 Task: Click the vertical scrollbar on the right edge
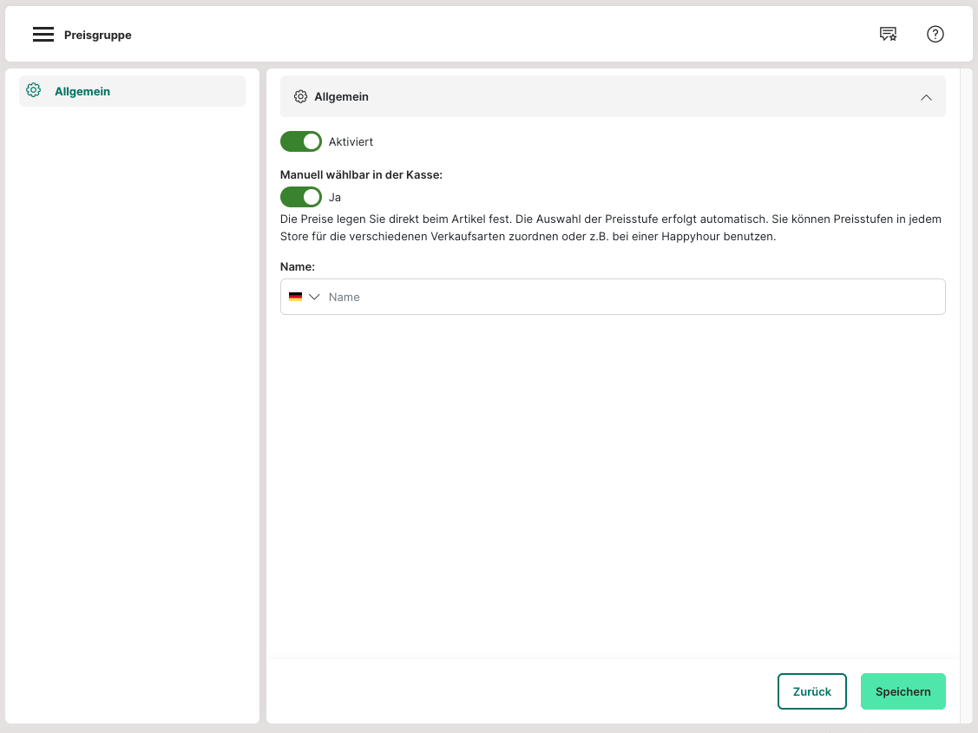pyautogui.click(x=966, y=347)
